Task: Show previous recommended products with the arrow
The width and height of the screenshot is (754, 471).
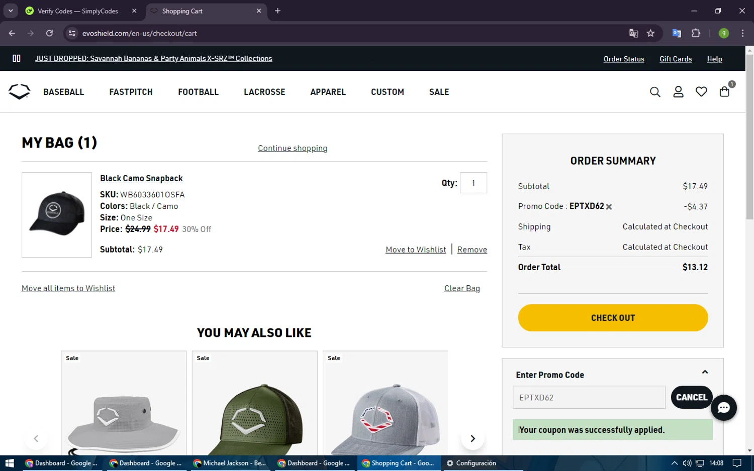Action: (36, 438)
